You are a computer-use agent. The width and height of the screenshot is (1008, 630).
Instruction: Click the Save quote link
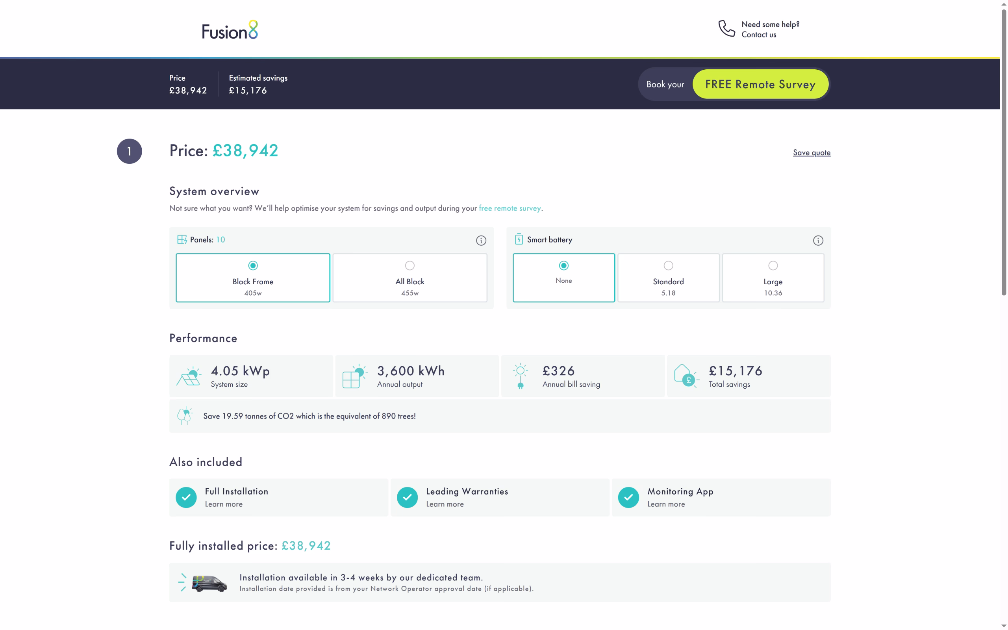(812, 152)
